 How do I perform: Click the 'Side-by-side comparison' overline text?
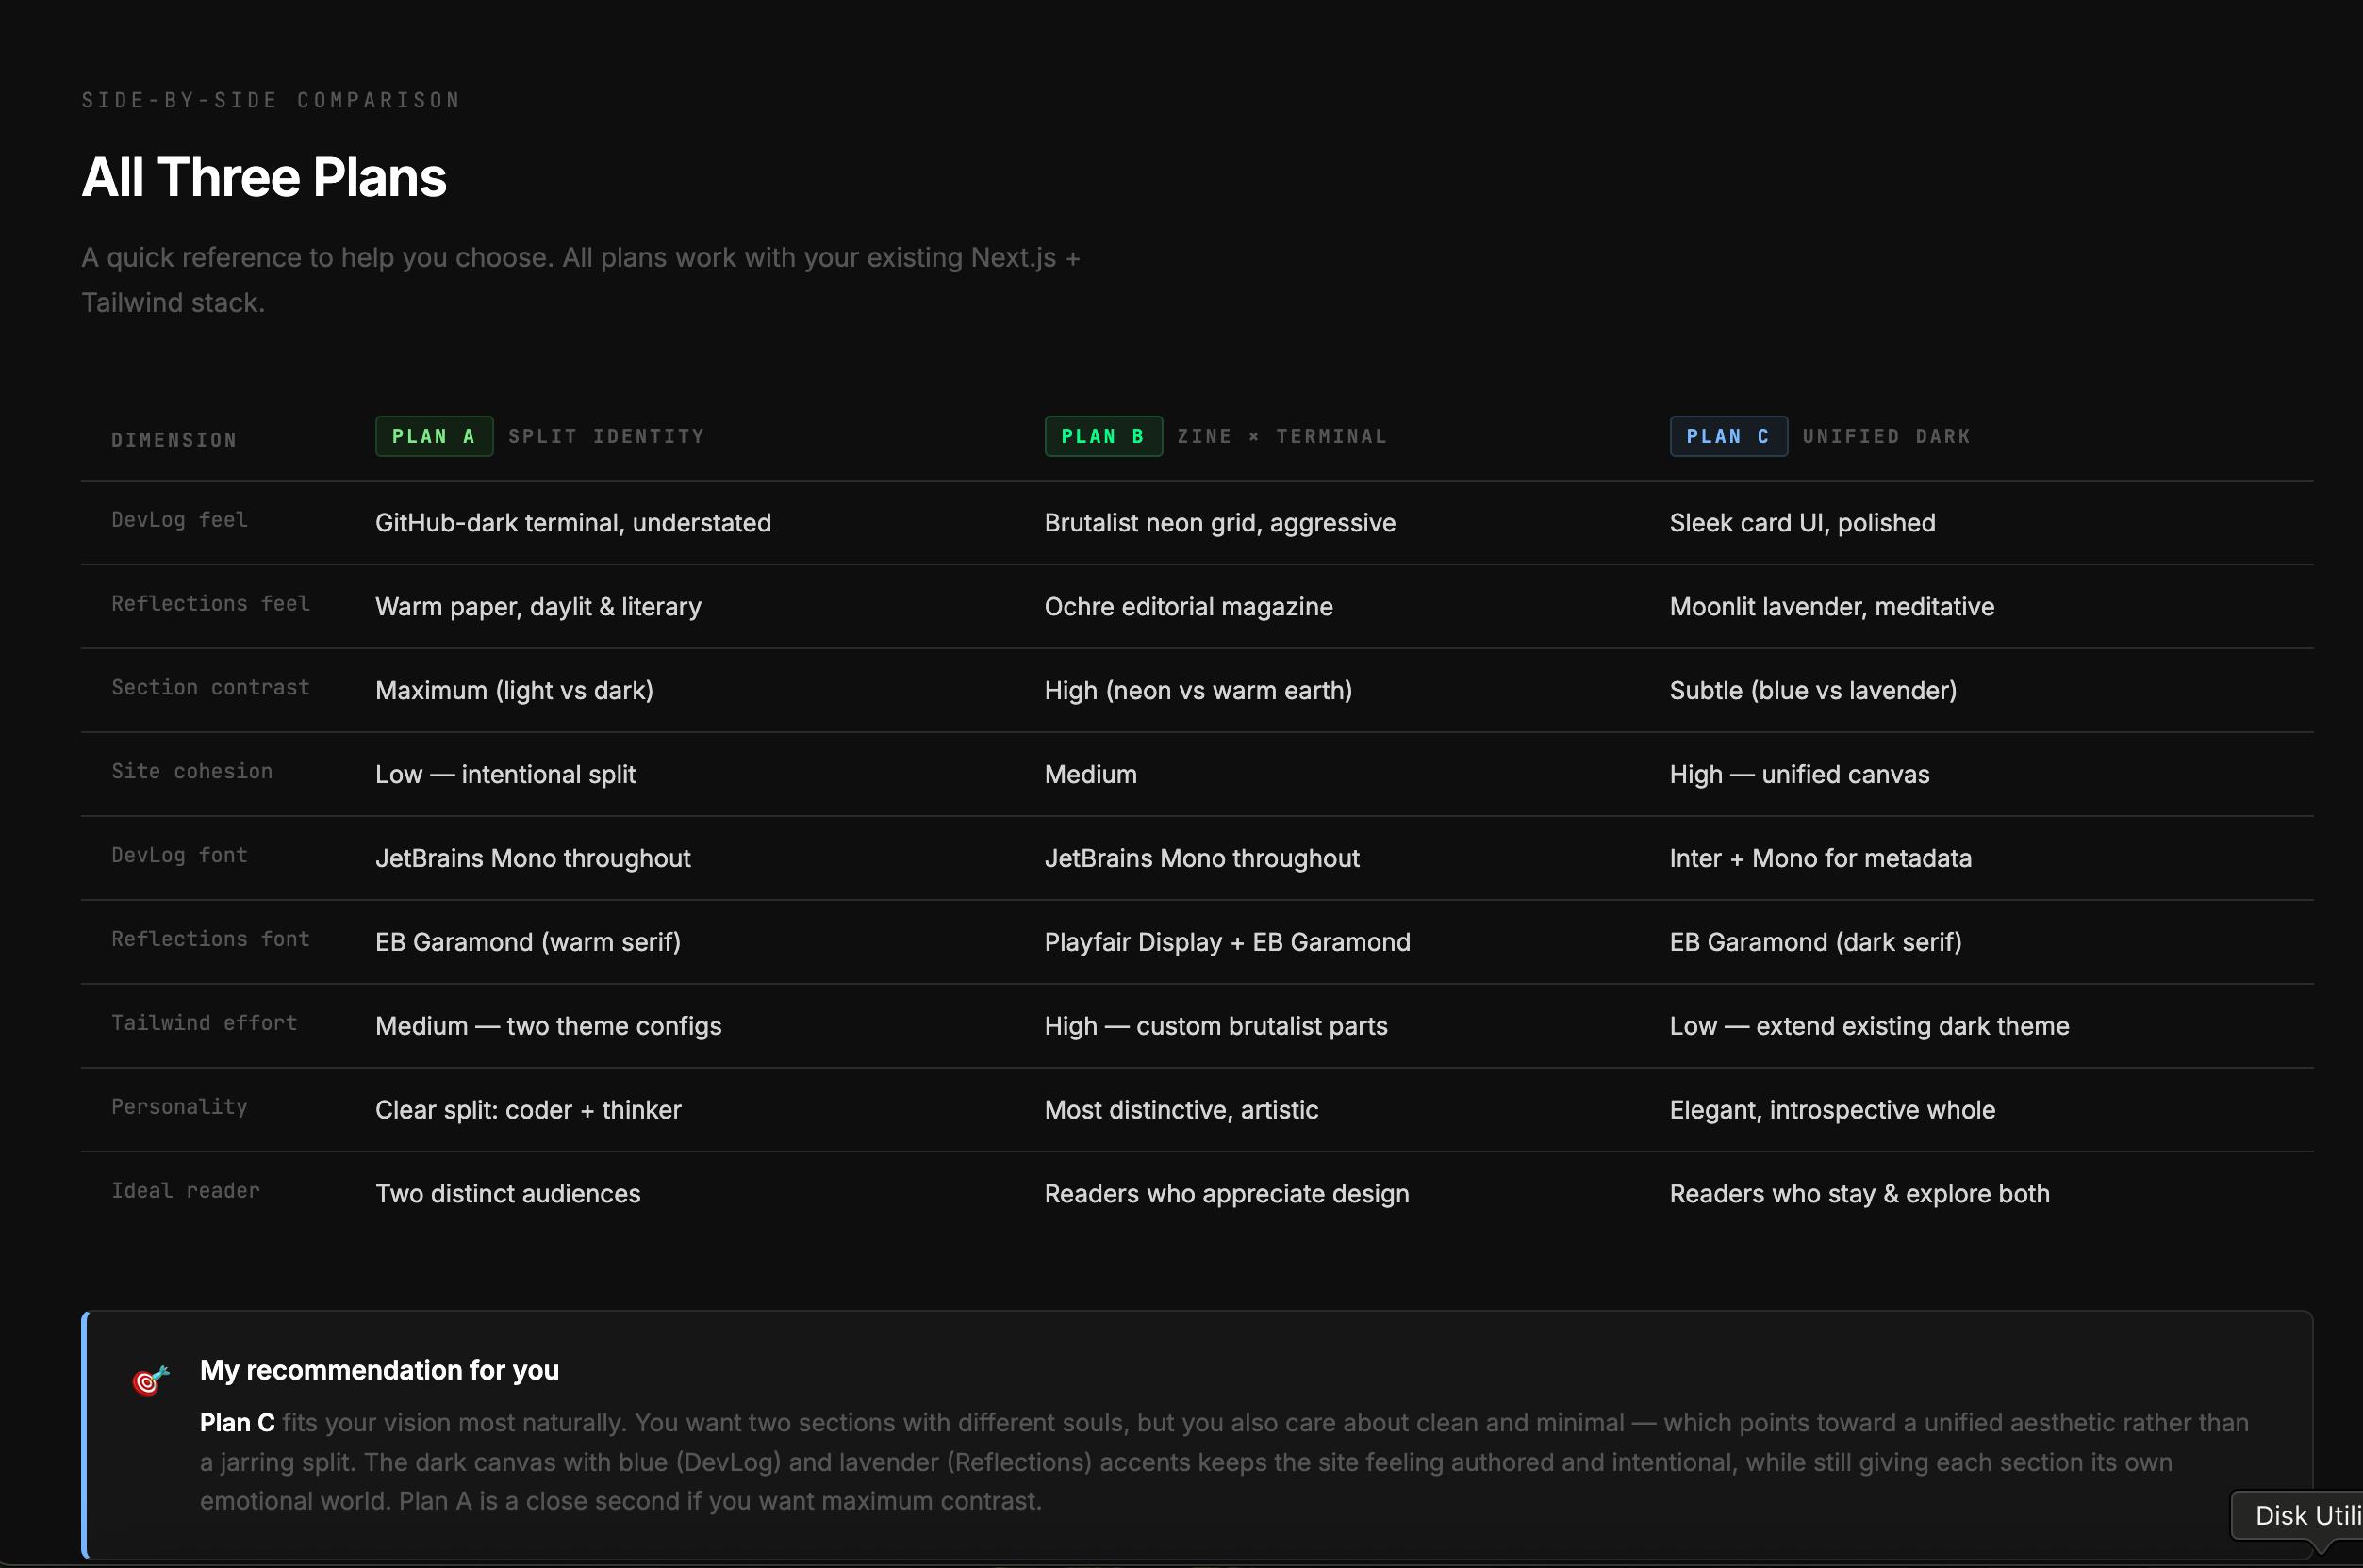(272, 101)
